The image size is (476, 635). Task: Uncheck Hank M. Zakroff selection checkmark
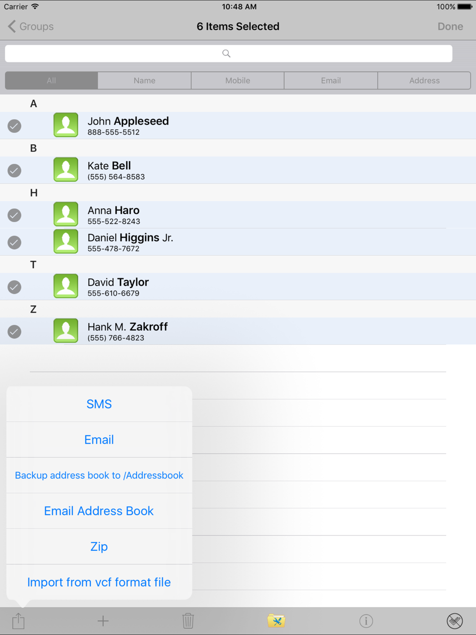point(14,332)
